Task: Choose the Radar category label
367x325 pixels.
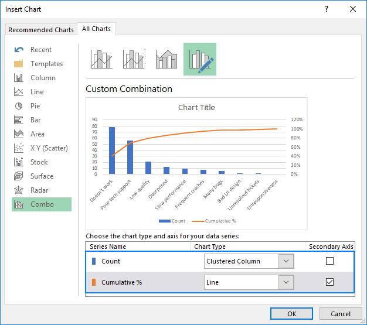Action: click(39, 190)
